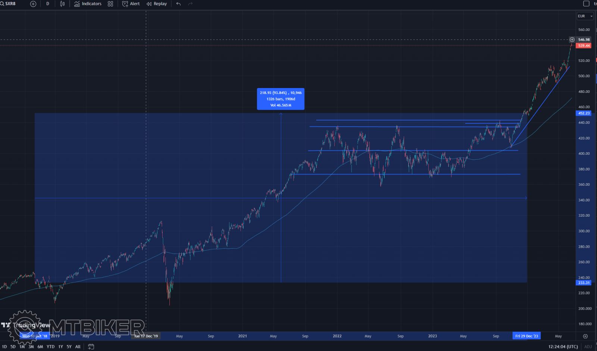
Task: Select the YTD date range
Action: click(50, 347)
